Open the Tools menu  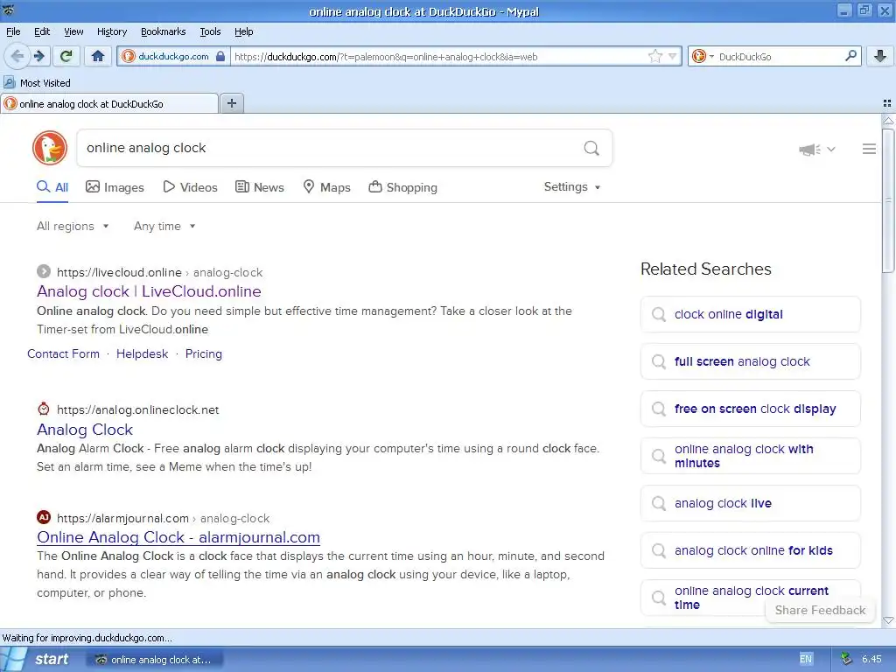coord(210,31)
